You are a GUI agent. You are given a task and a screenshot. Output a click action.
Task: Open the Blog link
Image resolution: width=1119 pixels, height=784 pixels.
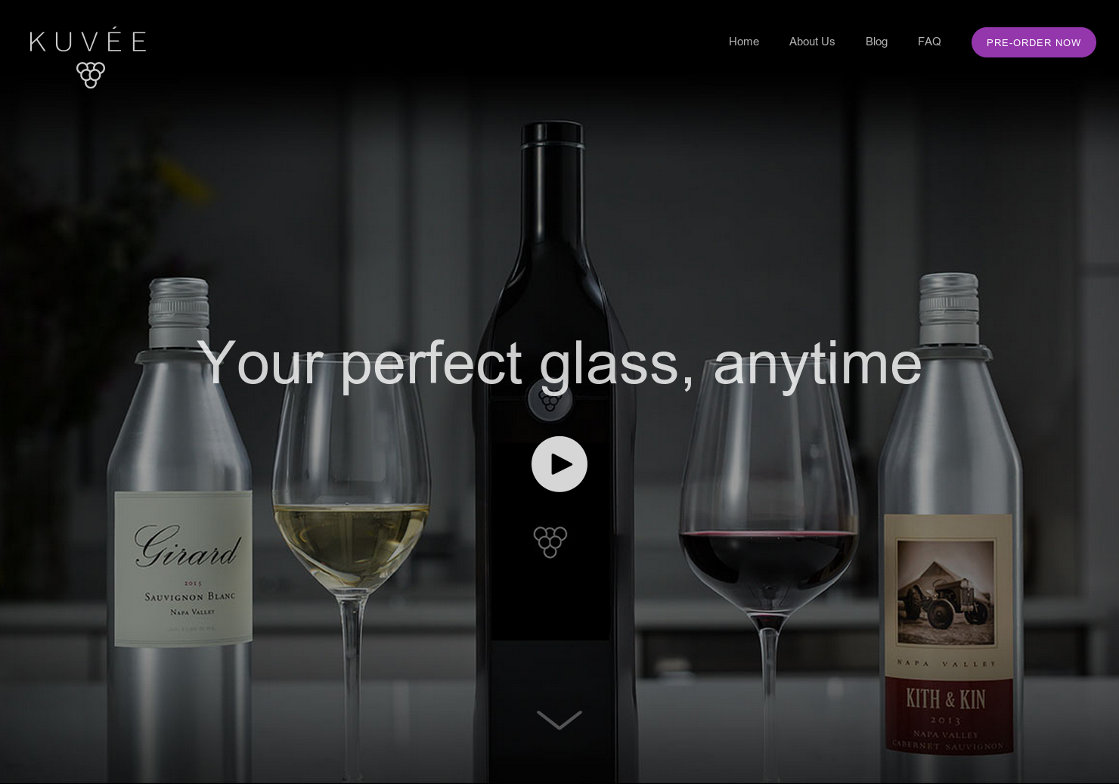coord(876,42)
